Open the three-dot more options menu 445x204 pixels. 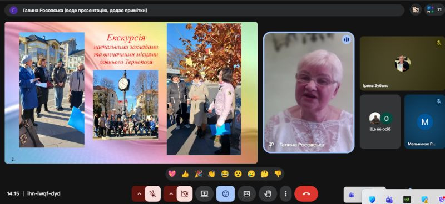click(x=285, y=194)
